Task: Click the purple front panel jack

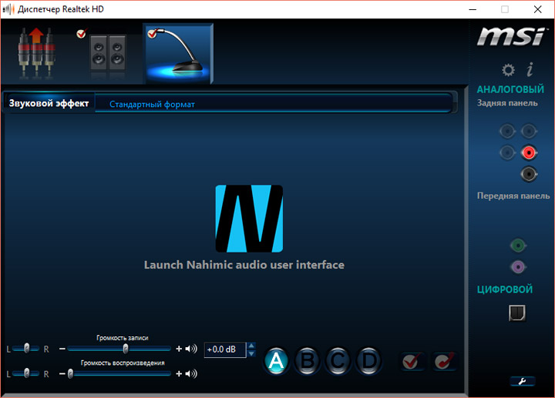Action: [518, 267]
